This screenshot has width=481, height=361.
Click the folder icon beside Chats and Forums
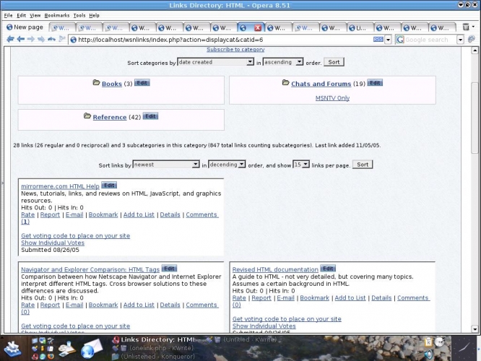pyautogui.click(x=286, y=83)
